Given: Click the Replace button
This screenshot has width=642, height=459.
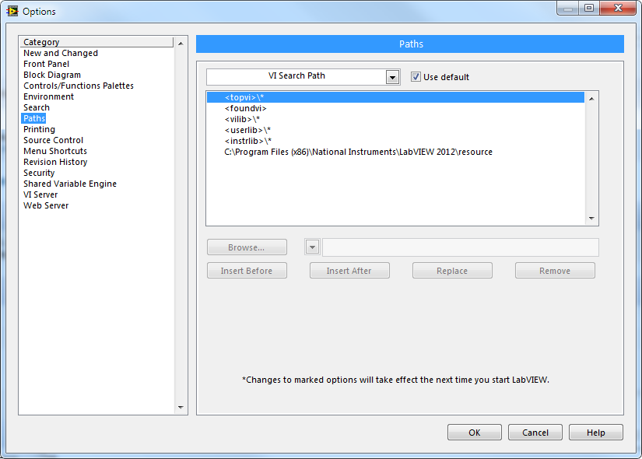Looking at the screenshot, I should click(x=452, y=271).
